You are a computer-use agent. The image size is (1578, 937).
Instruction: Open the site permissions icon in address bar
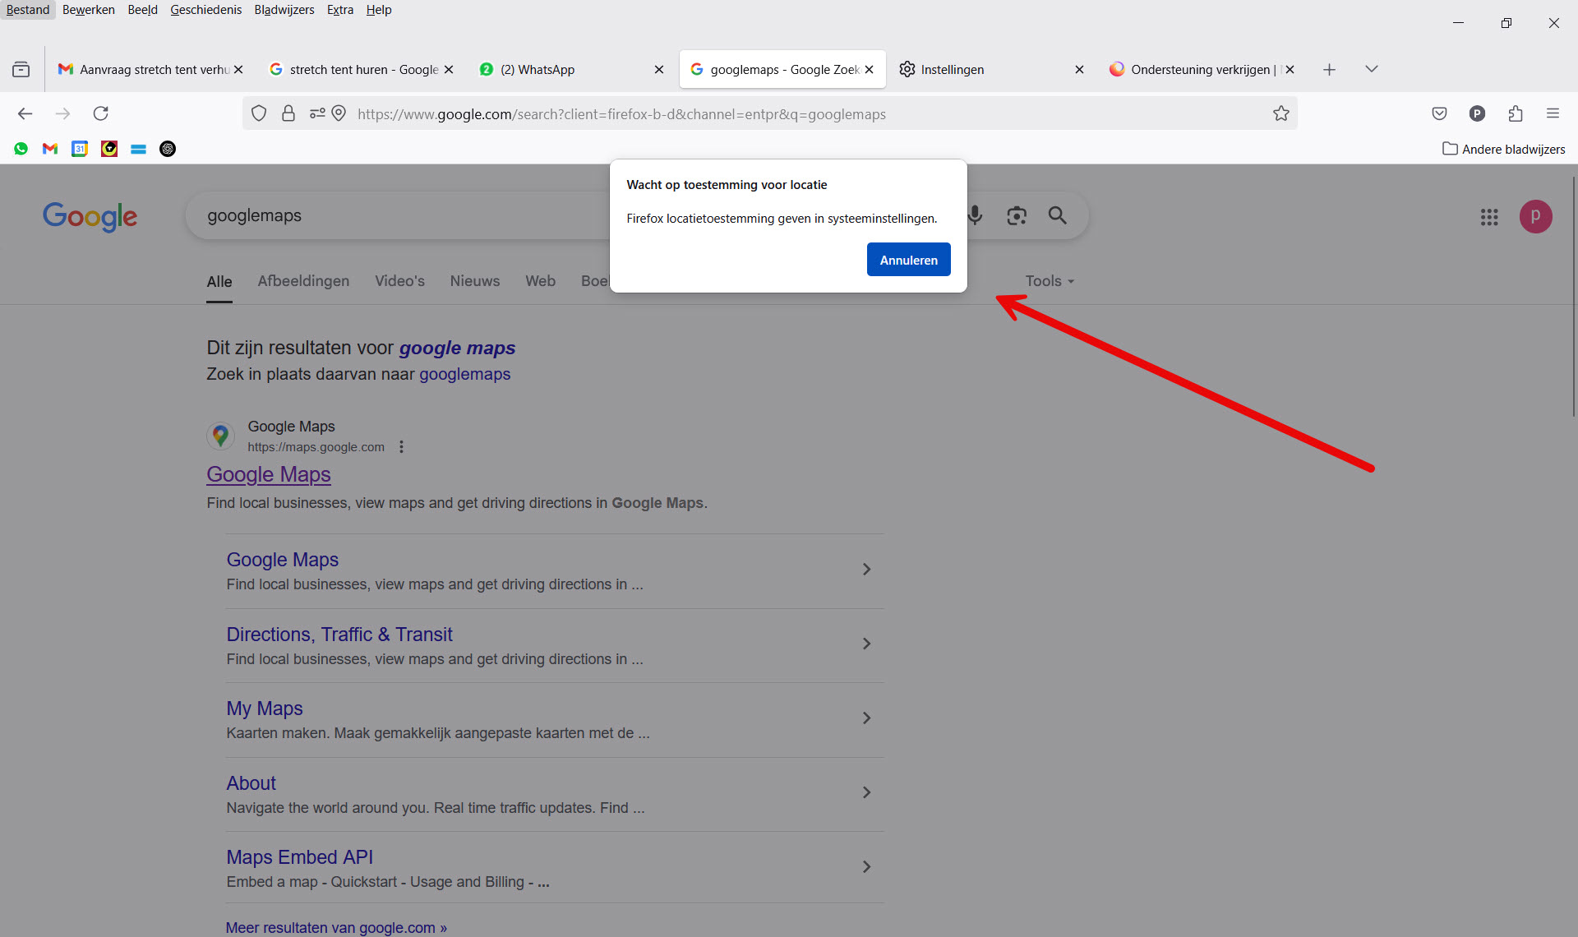[x=316, y=113]
